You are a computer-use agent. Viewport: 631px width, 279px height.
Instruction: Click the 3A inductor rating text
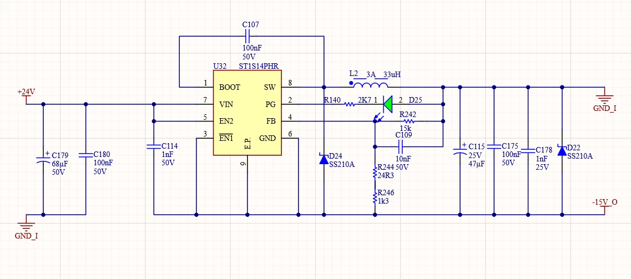(371, 74)
